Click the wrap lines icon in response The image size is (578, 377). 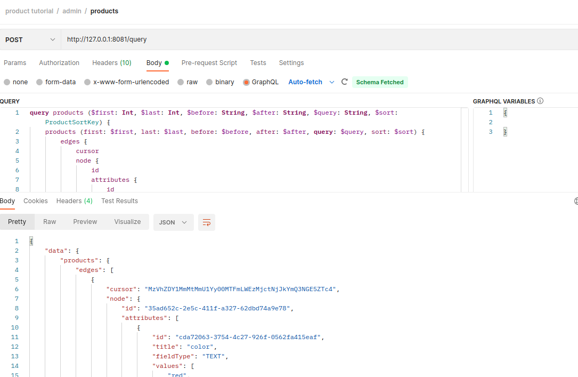pos(207,222)
